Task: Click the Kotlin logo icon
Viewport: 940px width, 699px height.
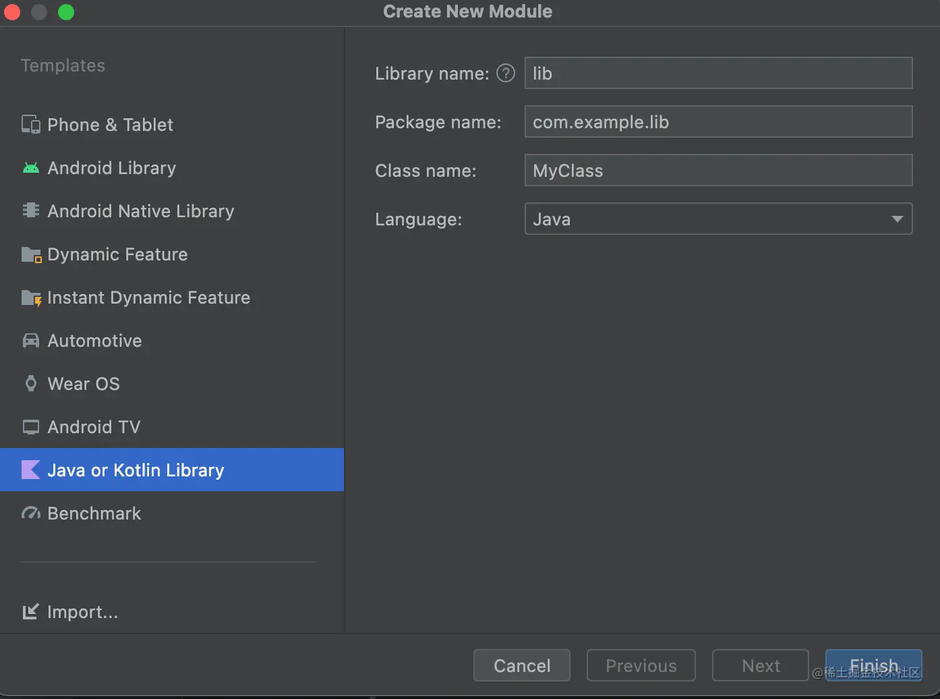Action: [31, 470]
